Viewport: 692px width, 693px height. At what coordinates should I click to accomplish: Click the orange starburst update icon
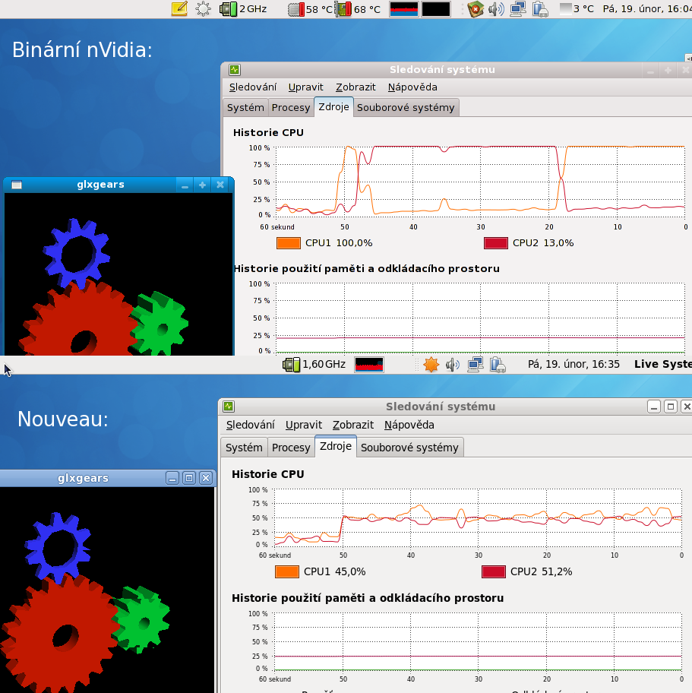431,365
